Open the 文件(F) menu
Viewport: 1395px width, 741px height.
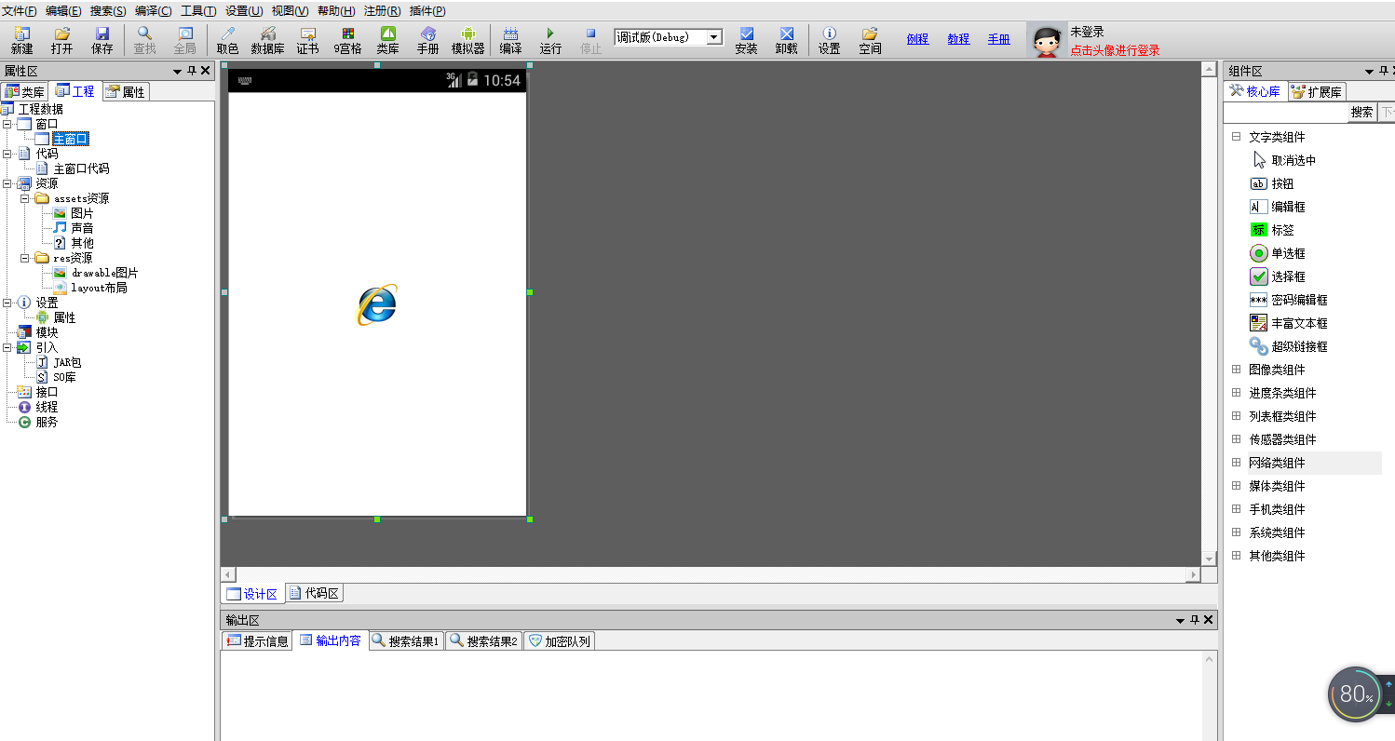[x=20, y=11]
